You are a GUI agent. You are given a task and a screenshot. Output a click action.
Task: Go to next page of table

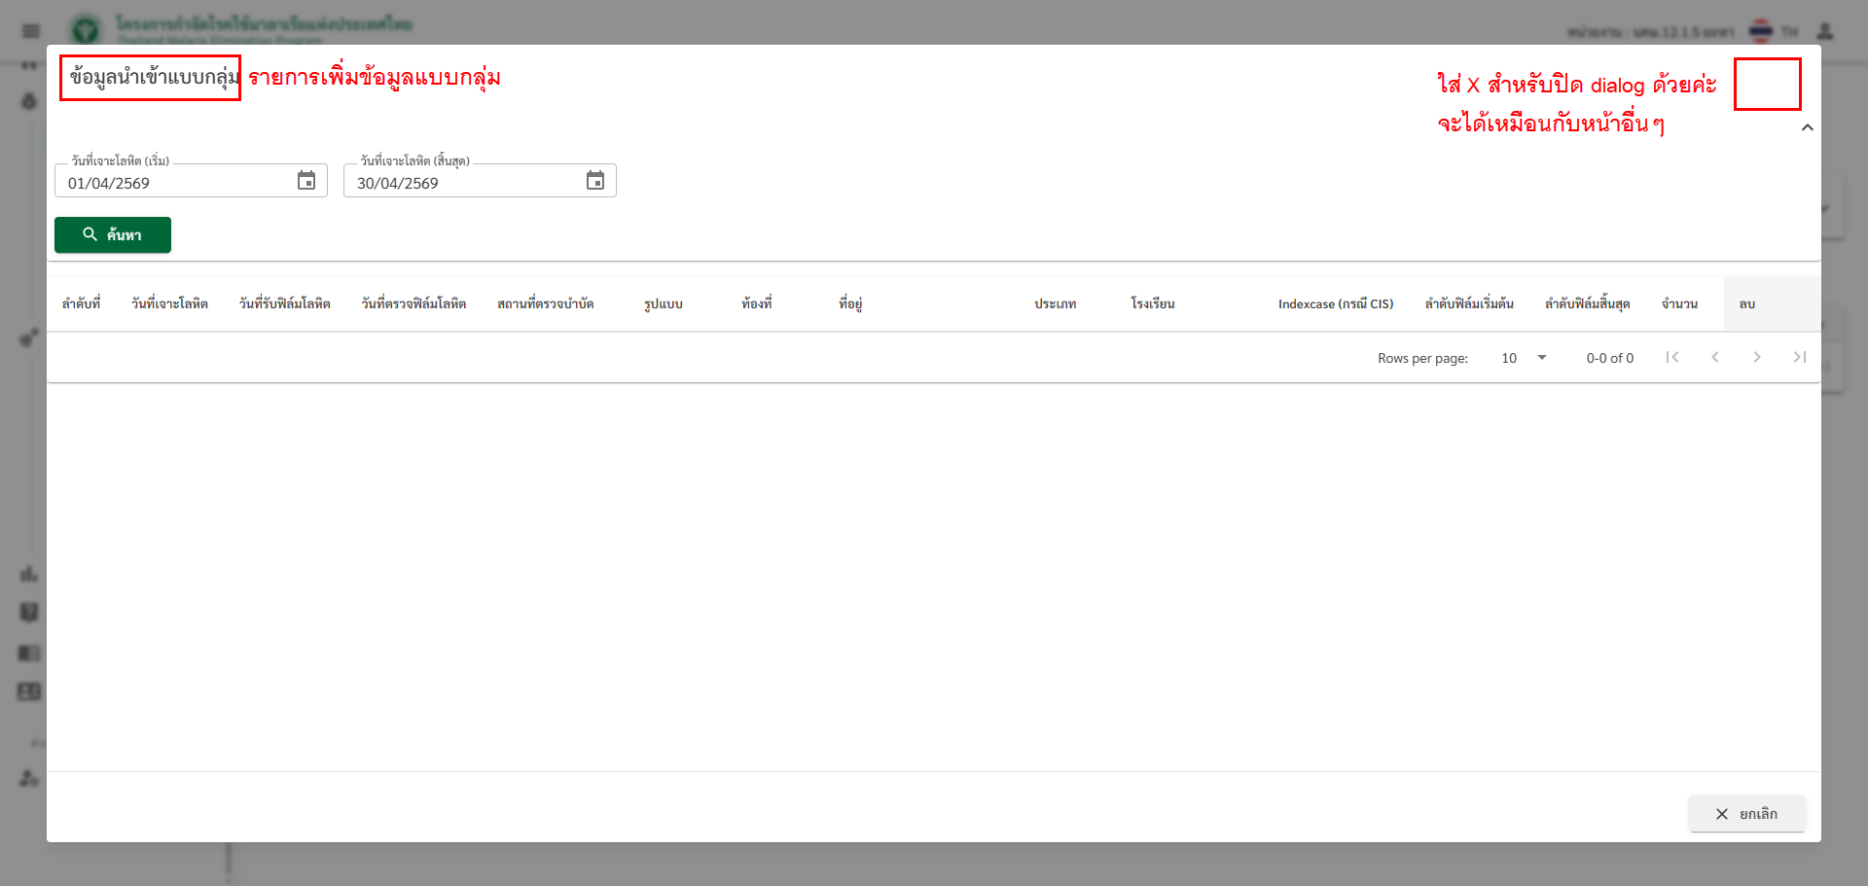[1757, 357]
